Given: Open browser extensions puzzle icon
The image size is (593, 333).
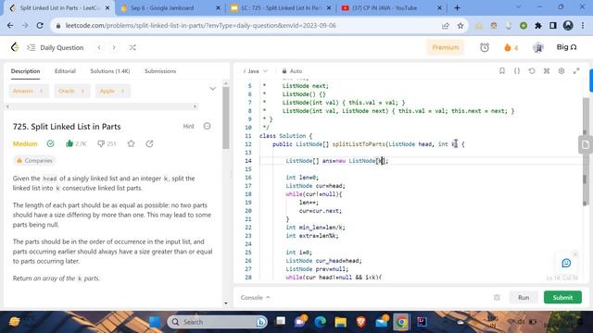Looking at the screenshot, I should pos(538,26).
